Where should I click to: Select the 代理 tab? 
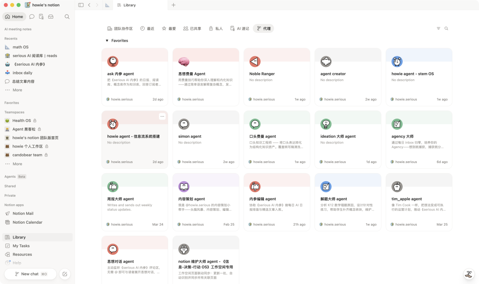(x=263, y=28)
